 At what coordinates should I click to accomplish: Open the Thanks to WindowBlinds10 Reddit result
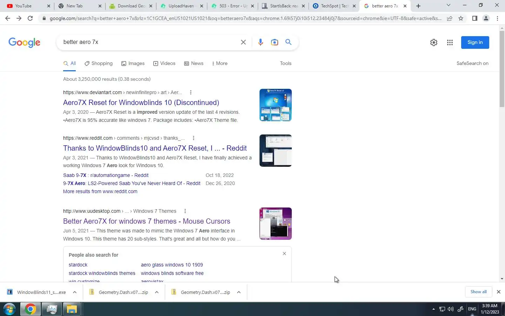155,148
